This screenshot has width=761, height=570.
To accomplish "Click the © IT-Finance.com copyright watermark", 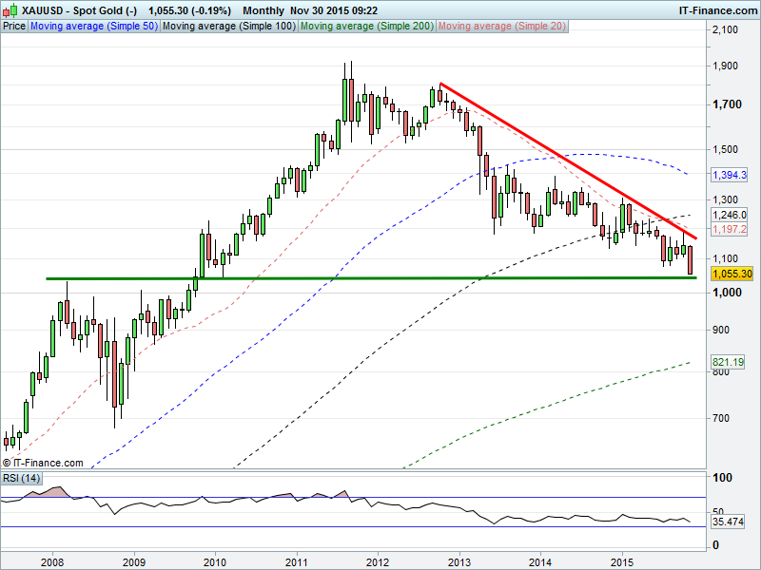I will point(44,463).
